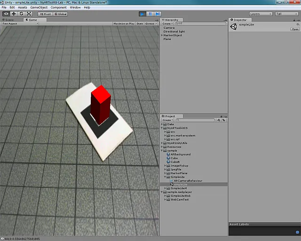Toggle the Stats overlay
The height and width of the screenshot is (241, 301).
click(x=140, y=24)
